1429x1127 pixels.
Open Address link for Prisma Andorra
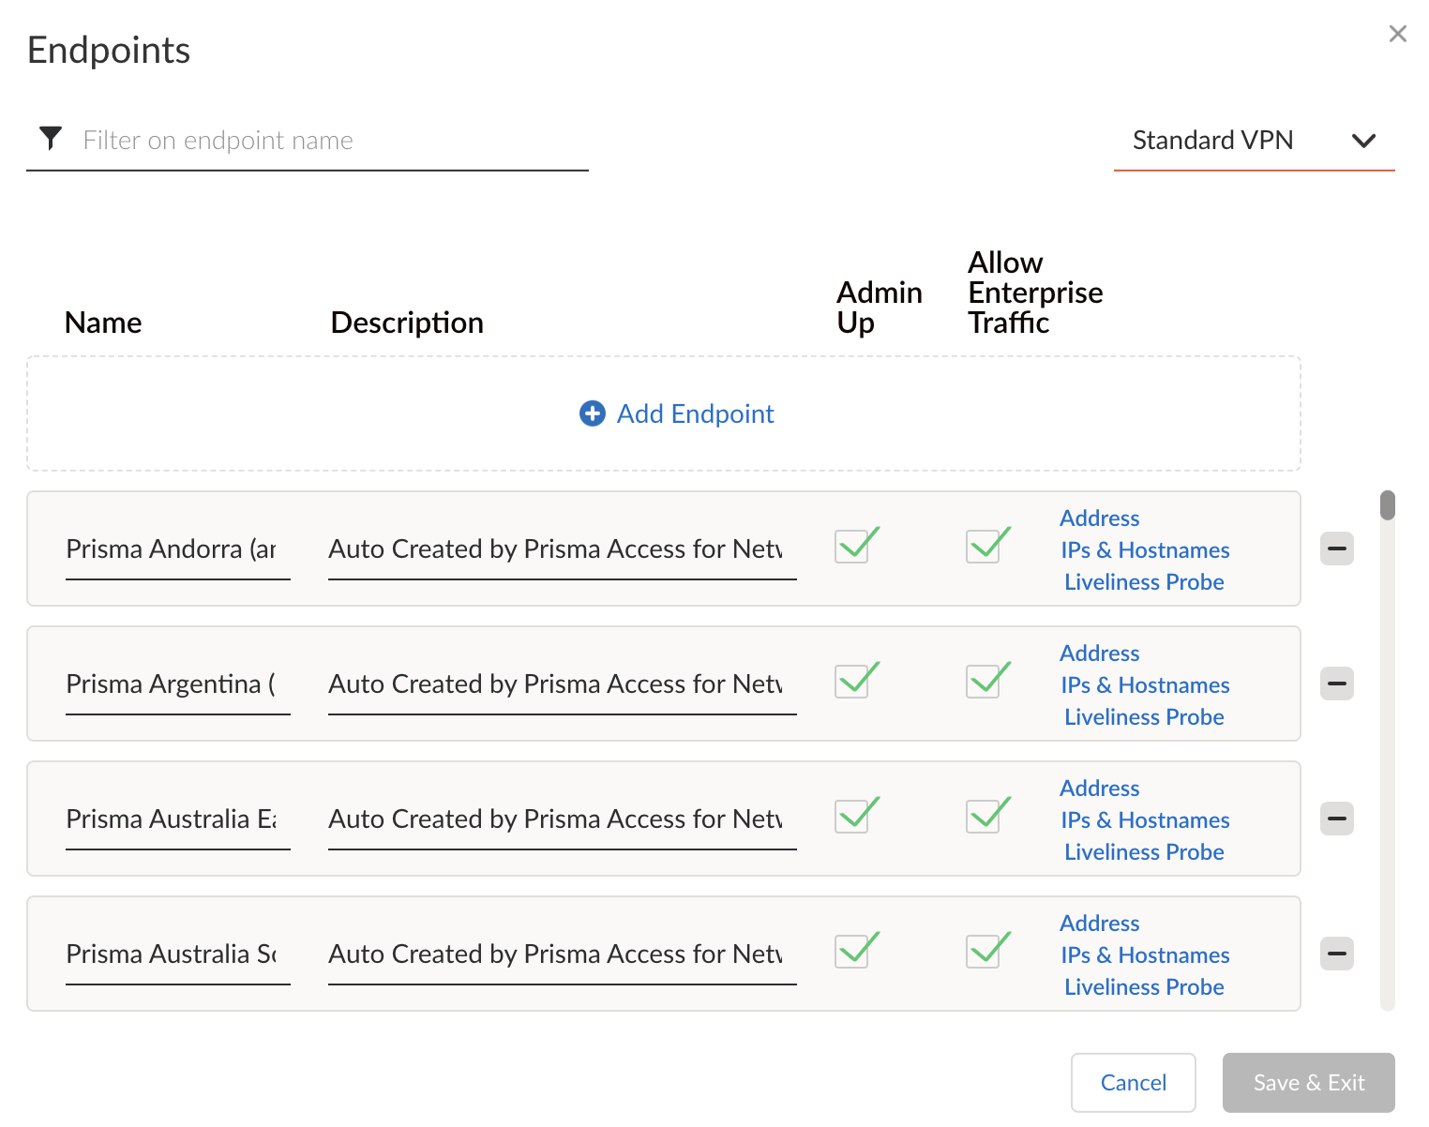1099,518
